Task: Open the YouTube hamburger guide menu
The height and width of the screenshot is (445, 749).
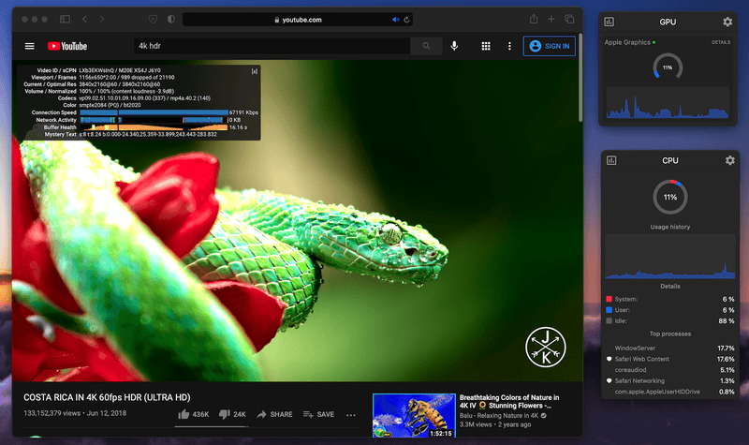Action: click(x=30, y=46)
